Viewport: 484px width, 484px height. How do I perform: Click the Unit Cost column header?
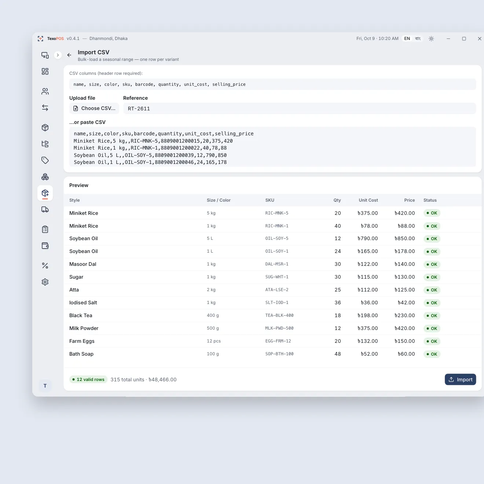pos(368,200)
